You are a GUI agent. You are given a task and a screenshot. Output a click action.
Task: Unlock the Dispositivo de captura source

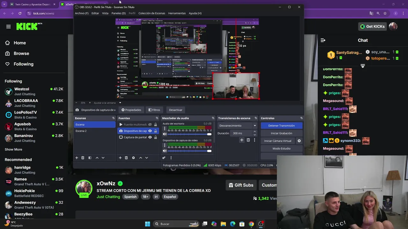[156, 131]
